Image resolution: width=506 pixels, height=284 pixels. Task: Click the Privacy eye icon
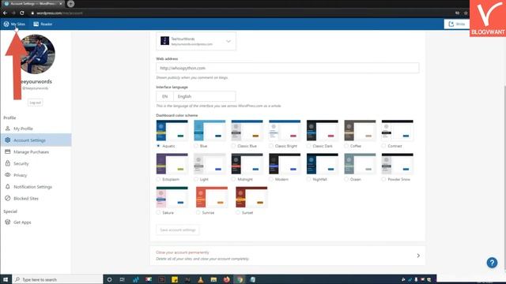[8, 175]
